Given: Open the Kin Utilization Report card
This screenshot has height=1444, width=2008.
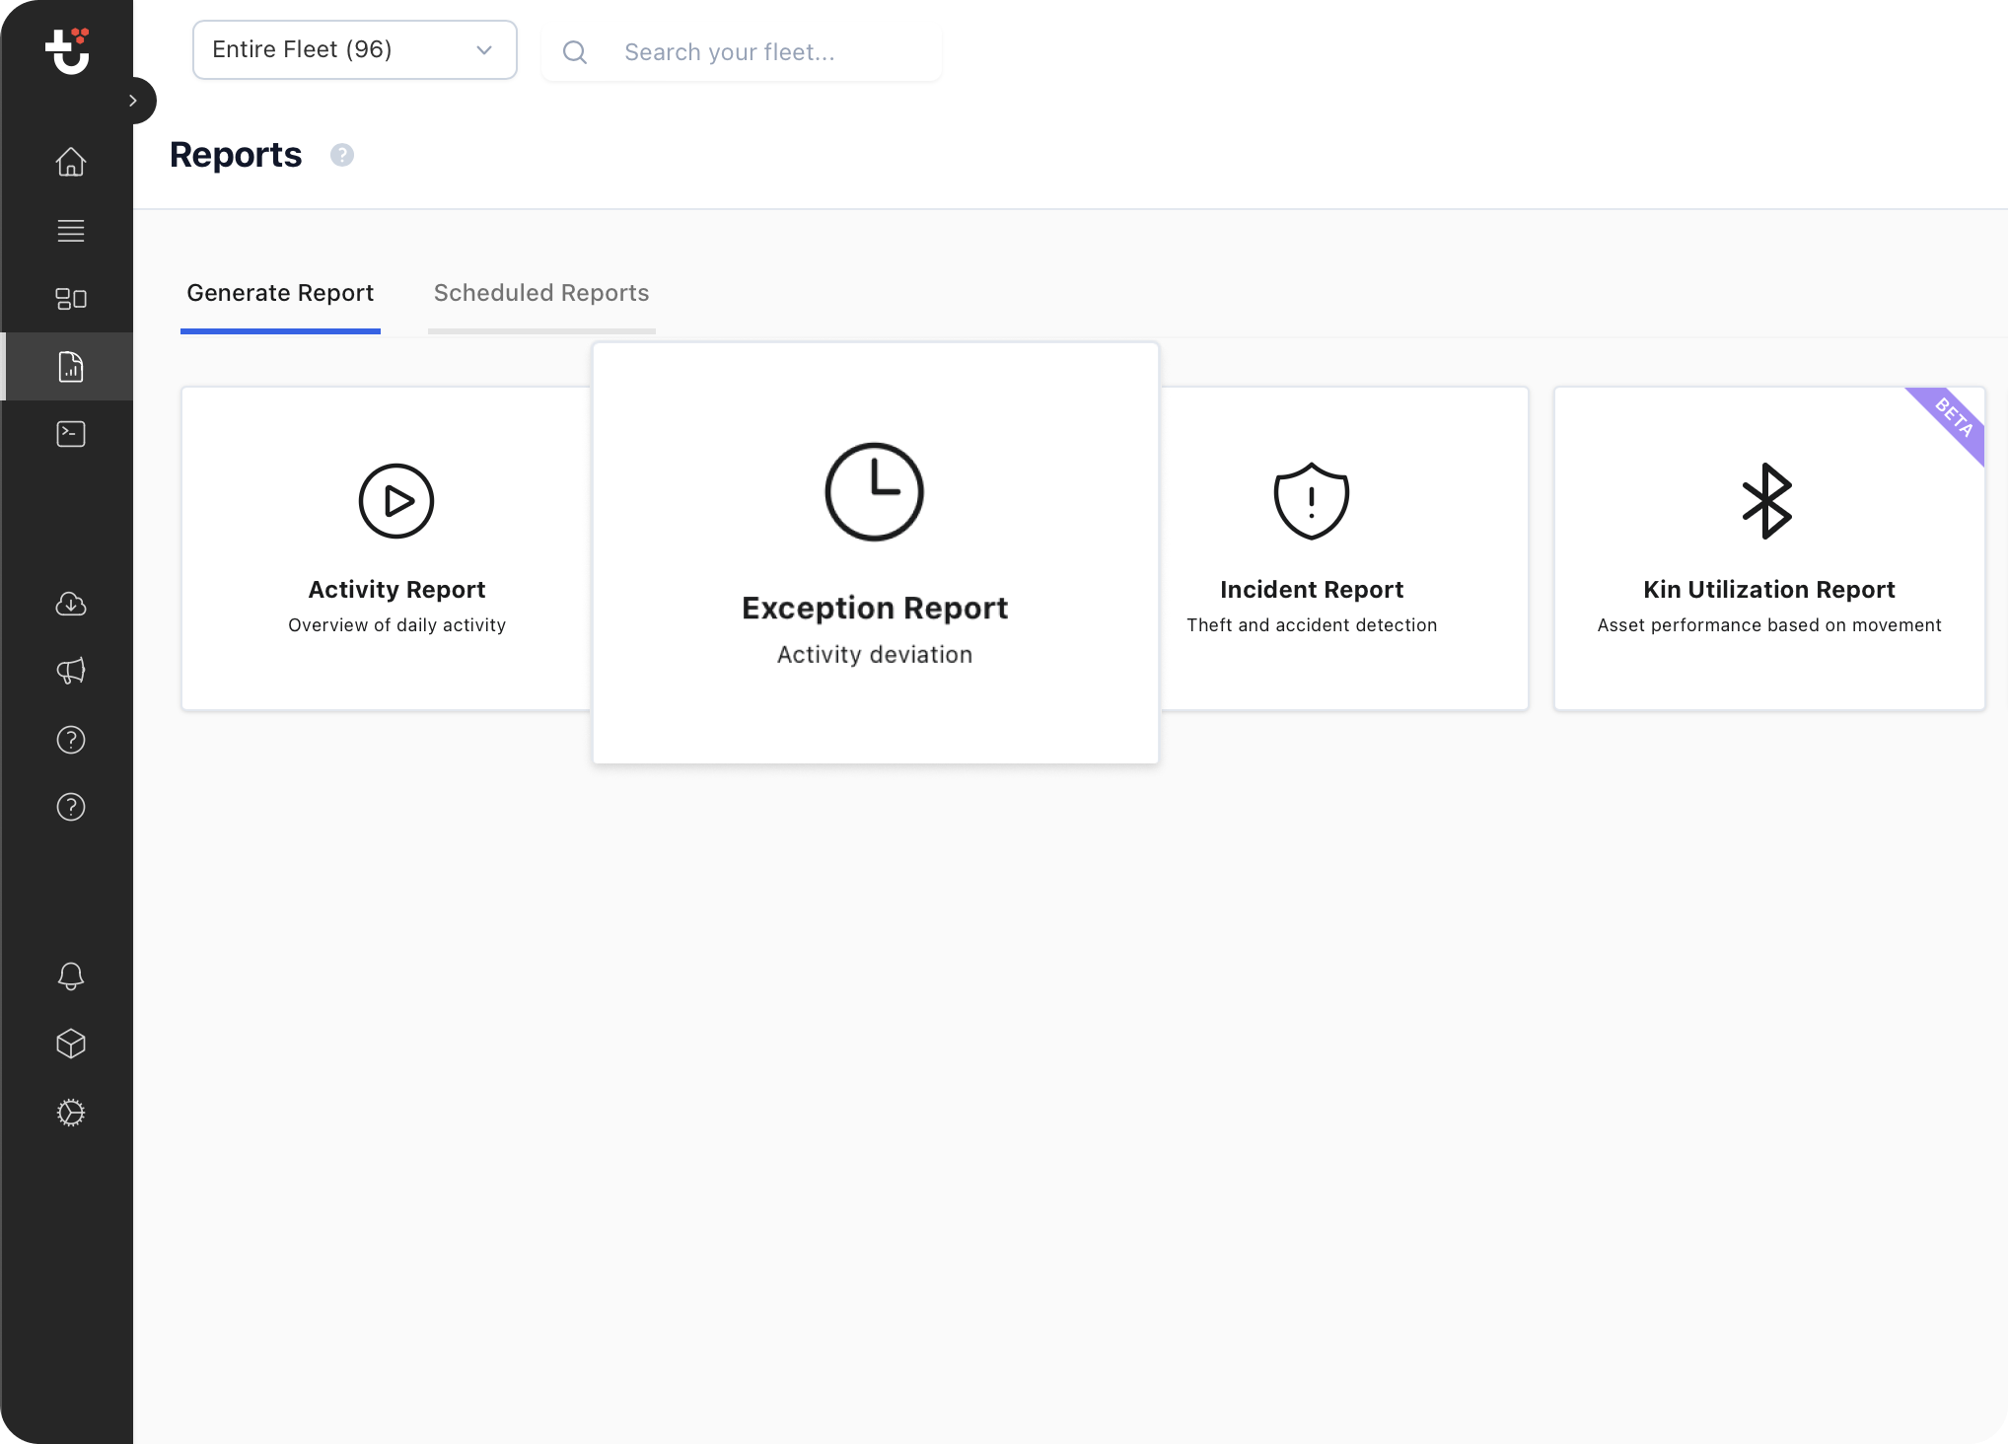Looking at the screenshot, I should [x=1768, y=548].
